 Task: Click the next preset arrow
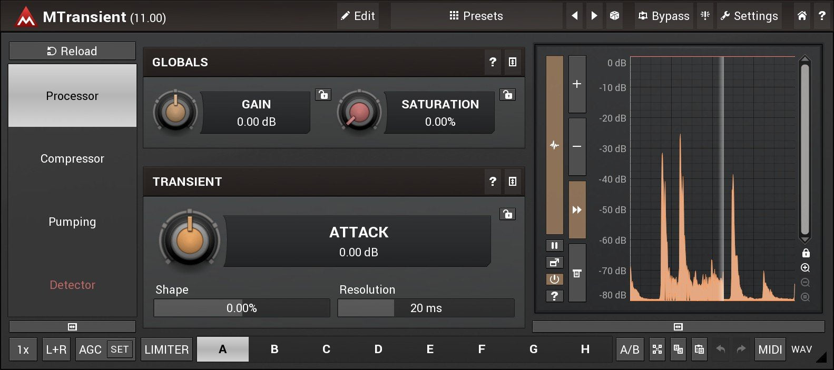coord(594,16)
